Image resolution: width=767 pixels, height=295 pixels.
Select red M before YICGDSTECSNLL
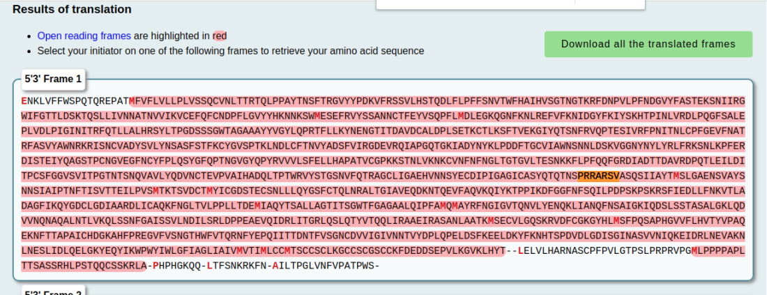tap(210, 190)
